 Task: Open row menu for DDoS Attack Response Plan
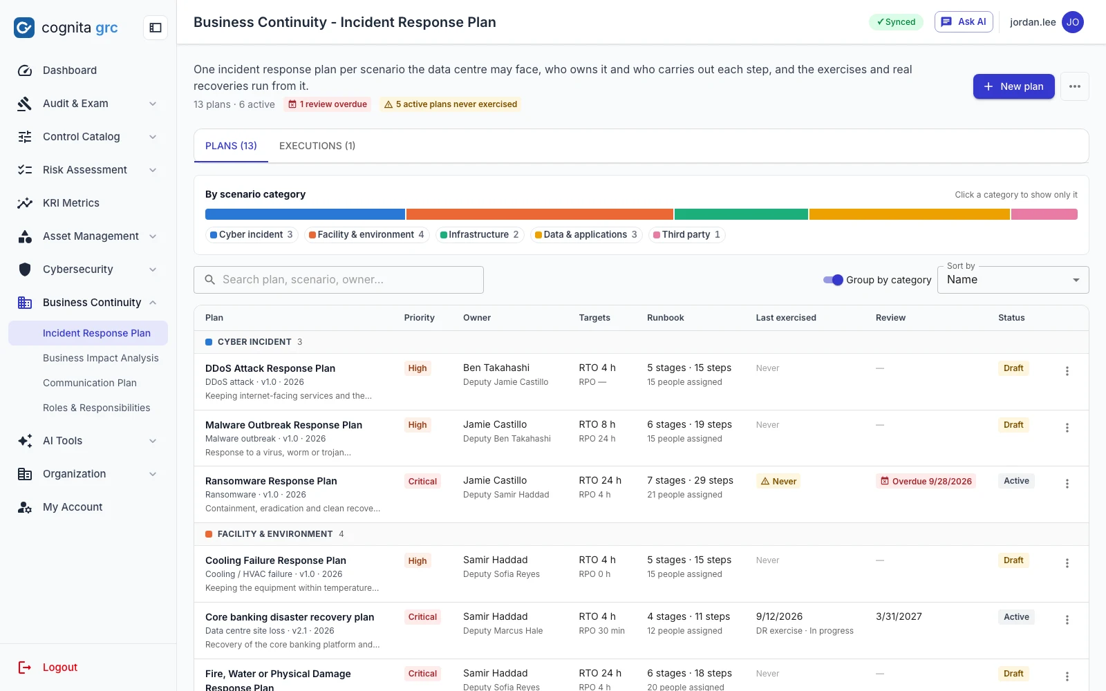click(1067, 371)
